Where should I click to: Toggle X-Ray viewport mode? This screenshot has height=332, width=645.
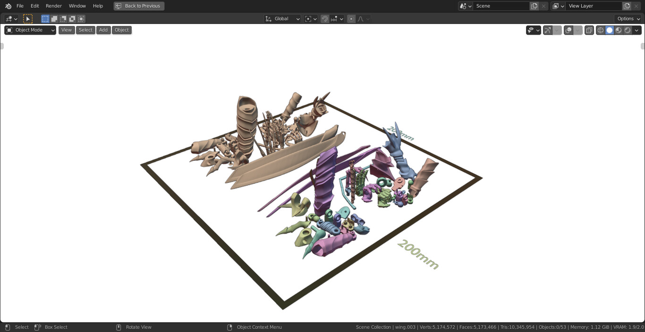(x=589, y=30)
